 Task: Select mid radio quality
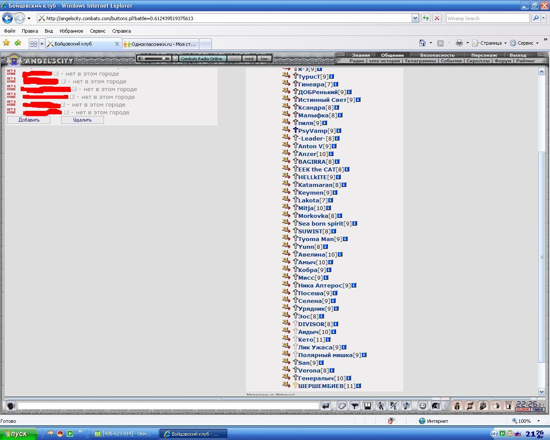click(x=249, y=58)
